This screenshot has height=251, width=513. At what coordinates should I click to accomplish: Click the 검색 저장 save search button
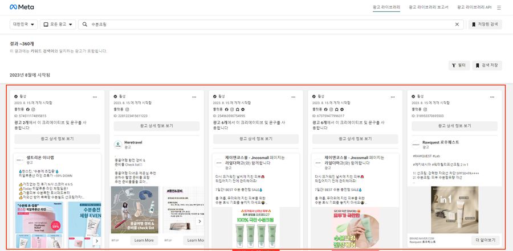coord(487,65)
